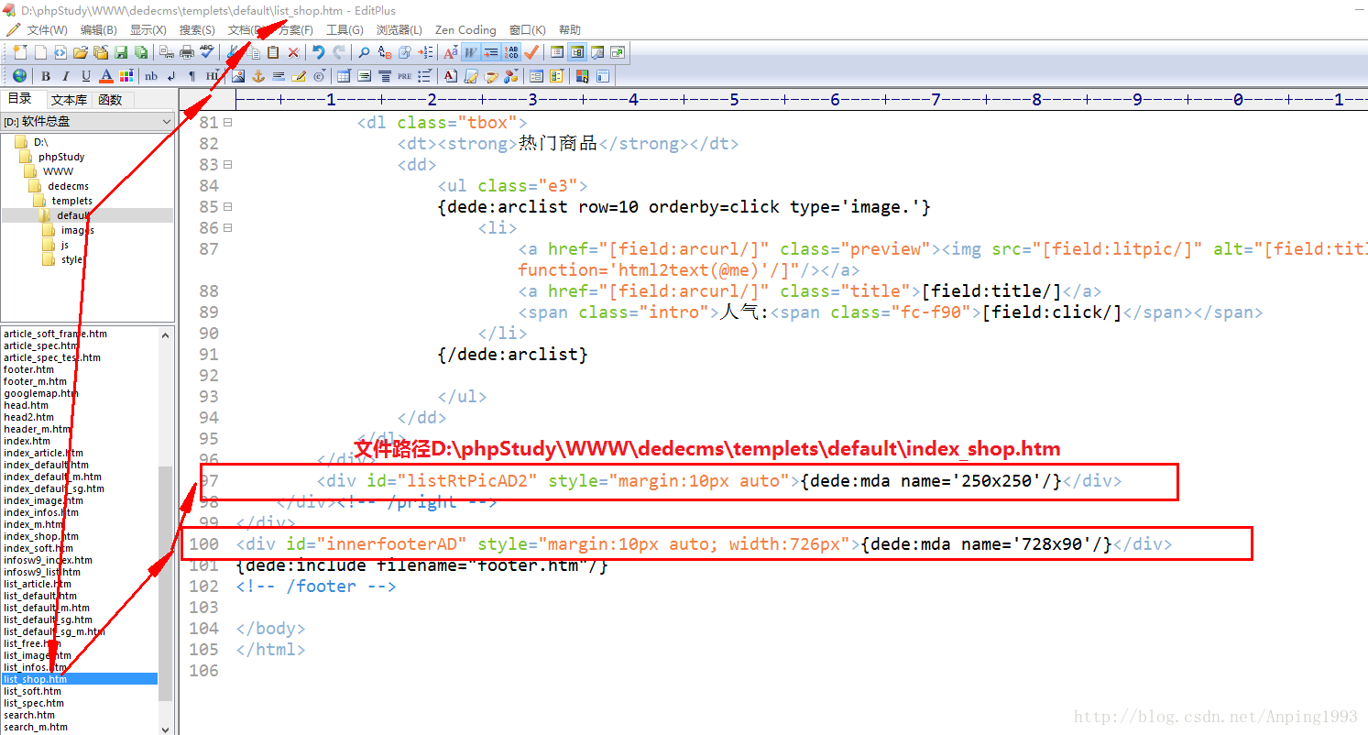Select the phpStudy folder in tree
1368x735 pixels.
61,157
